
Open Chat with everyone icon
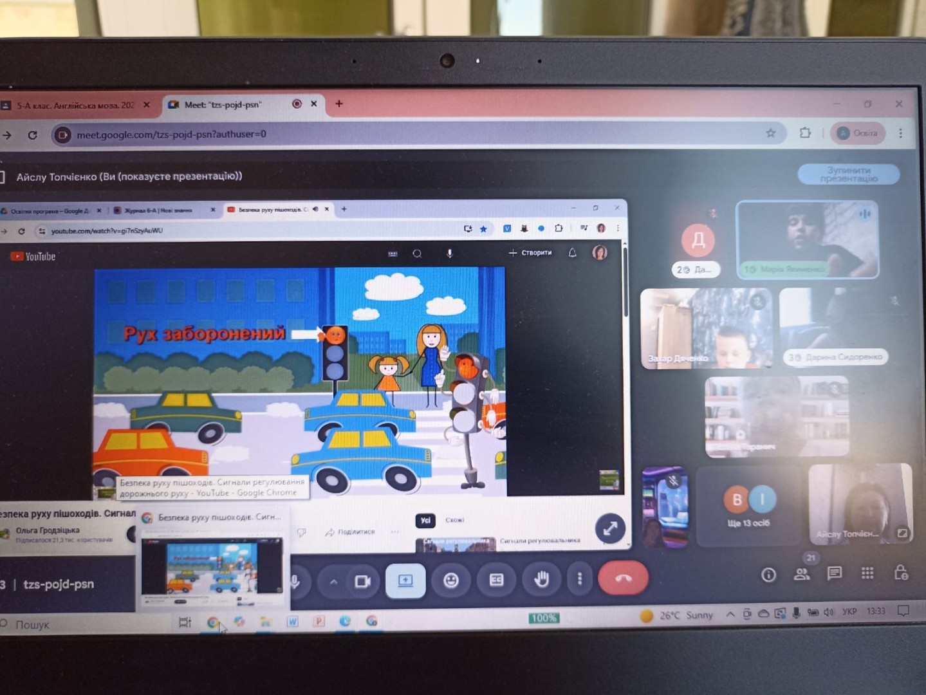point(835,573)
